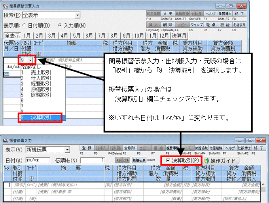Image resolution: width=269 pixels, height=203 pixels.
Task: Tick the 決算取引(P) checkbox in 振替伝票入力
Action: click(x=182, y=161)
